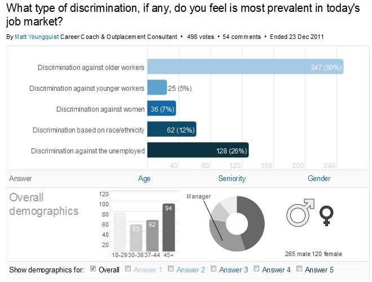Screen dimensions: 372x282
Task: Enable the Answer 1 demographics checkbox
Action: (x=128, y=268)
